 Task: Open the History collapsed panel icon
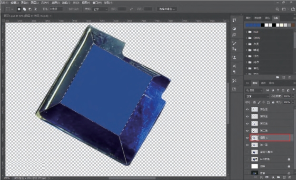[234, 20]
